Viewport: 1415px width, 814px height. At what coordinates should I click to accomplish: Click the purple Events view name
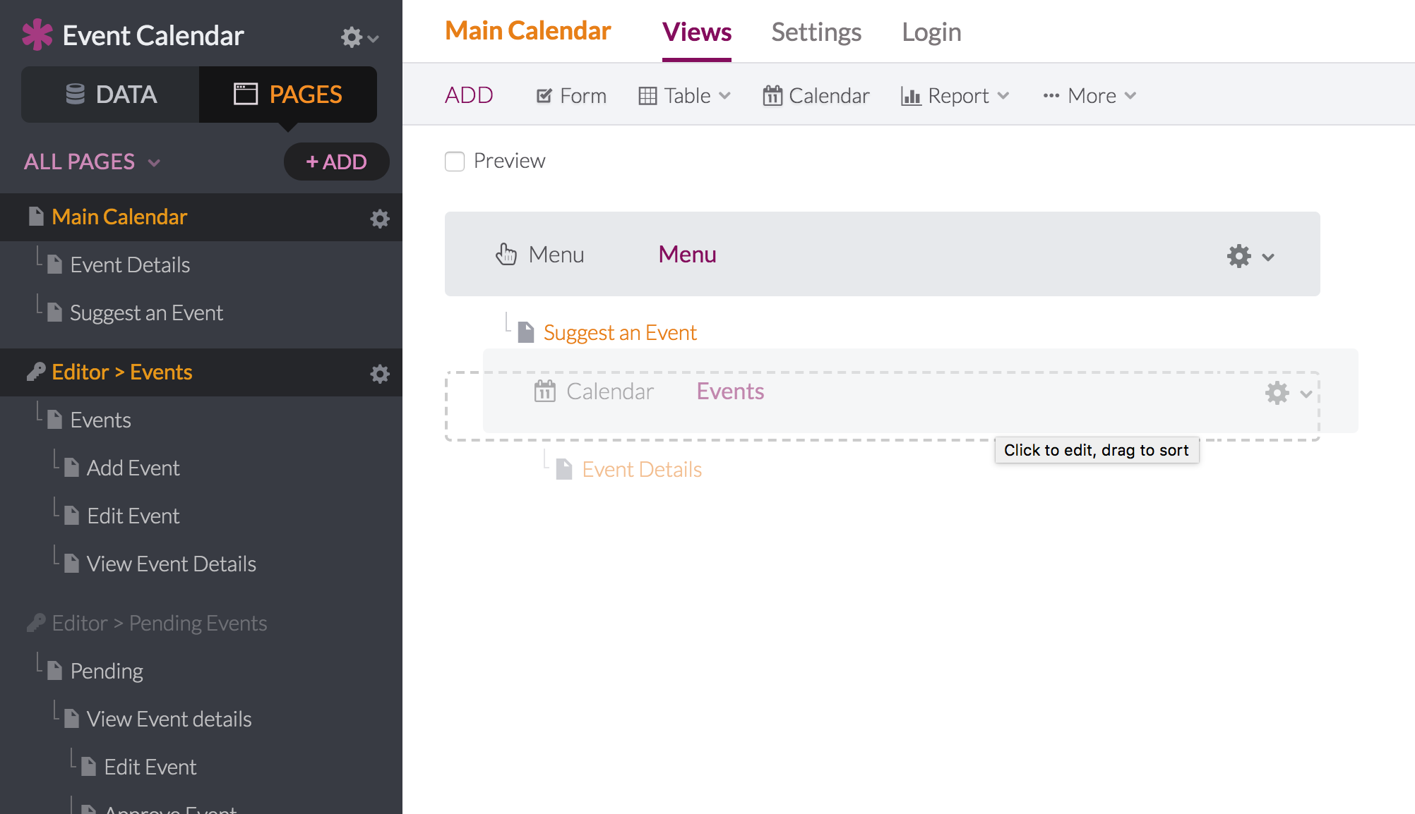click(x=730, y=391)
